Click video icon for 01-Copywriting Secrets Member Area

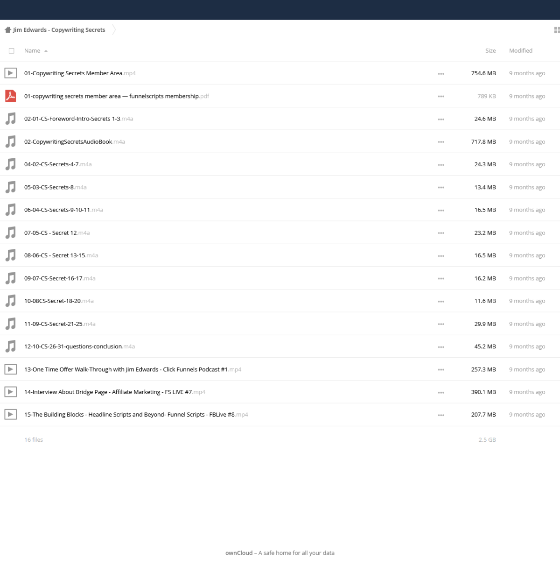pyautogui.click(x=11, y=73)
